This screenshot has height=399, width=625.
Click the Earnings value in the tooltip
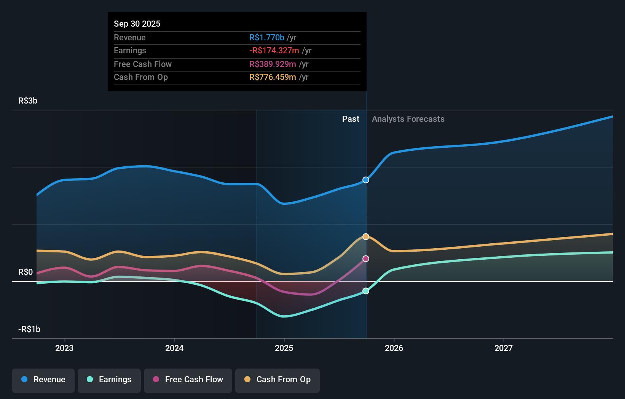(274, 50)
